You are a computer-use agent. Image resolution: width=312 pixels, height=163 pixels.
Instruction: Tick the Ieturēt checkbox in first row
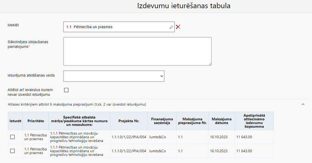[x=12, y=137]
